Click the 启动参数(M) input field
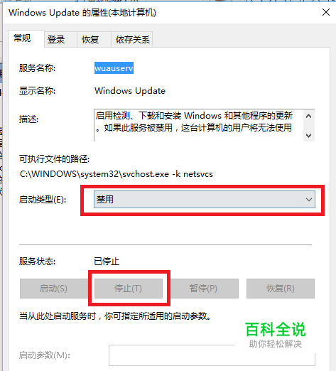 click(x=212, y=355)
